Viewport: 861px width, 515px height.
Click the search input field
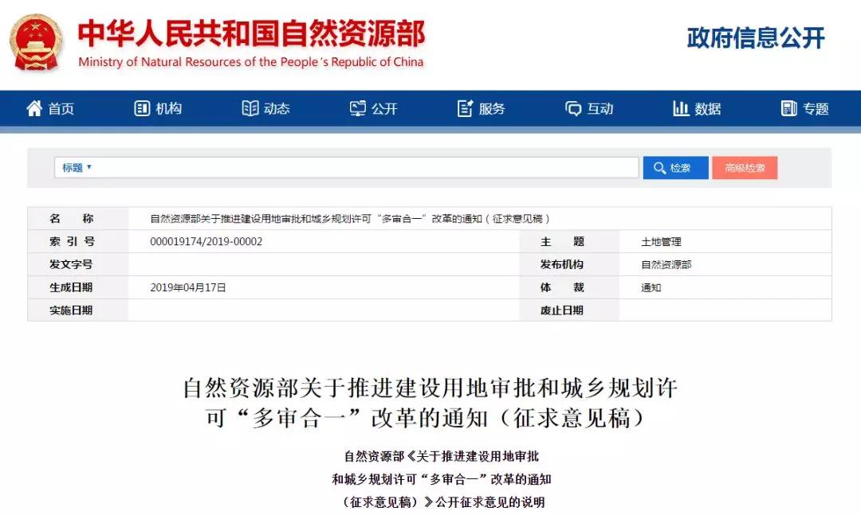pos(359,167)
